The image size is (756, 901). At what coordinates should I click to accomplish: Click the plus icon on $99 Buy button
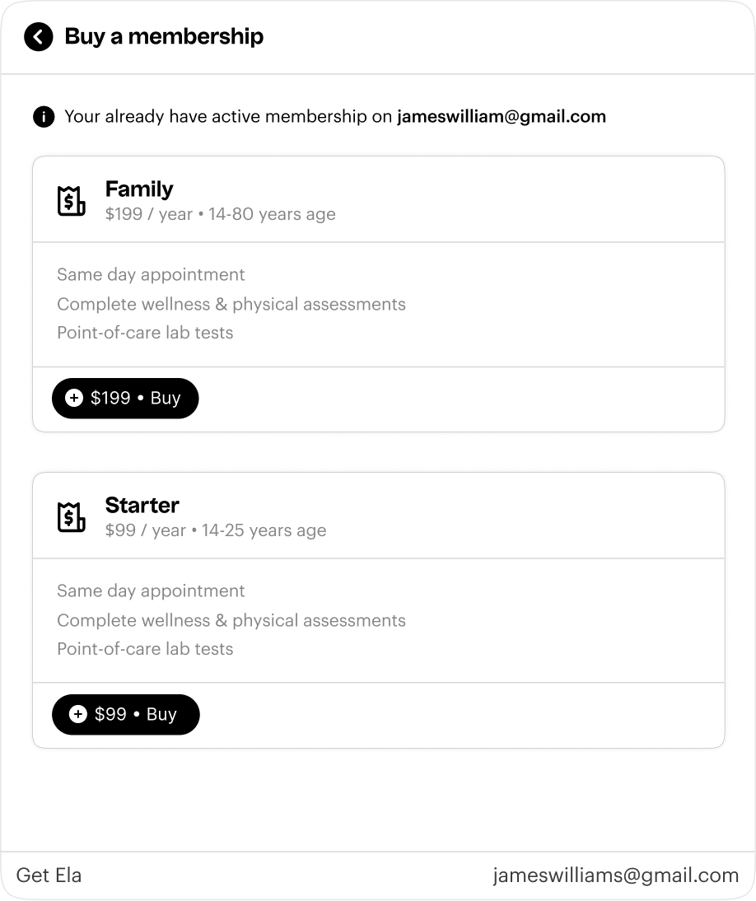point(78,714)
